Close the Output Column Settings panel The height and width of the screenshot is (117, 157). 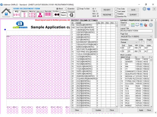[x=112, y=110]
